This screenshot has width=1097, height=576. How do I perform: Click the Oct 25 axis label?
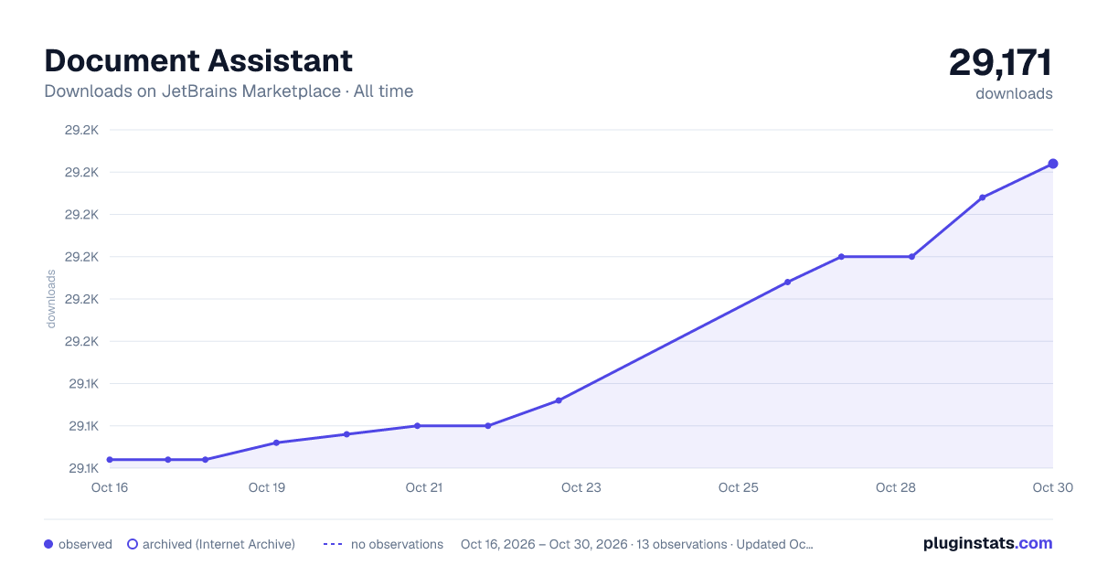pyautogui.click(x=739, y=487)
